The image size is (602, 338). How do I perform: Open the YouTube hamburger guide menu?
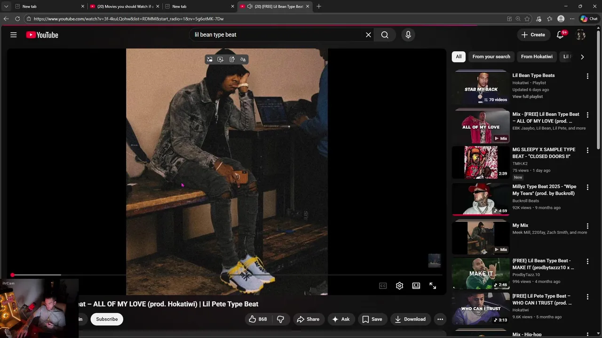coord(14,35)
